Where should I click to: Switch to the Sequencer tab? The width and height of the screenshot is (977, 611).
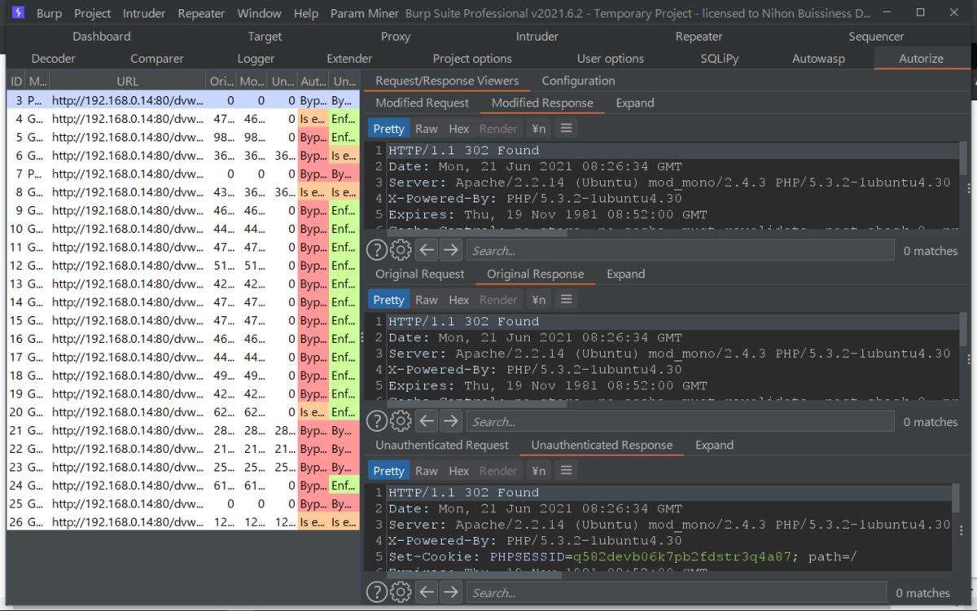(x=877, y=37)
